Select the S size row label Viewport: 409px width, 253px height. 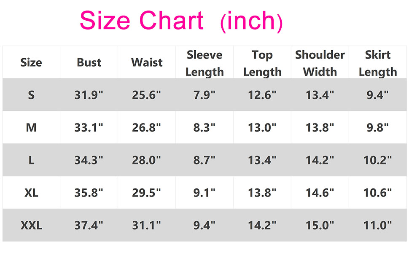[x=31, y=95]
